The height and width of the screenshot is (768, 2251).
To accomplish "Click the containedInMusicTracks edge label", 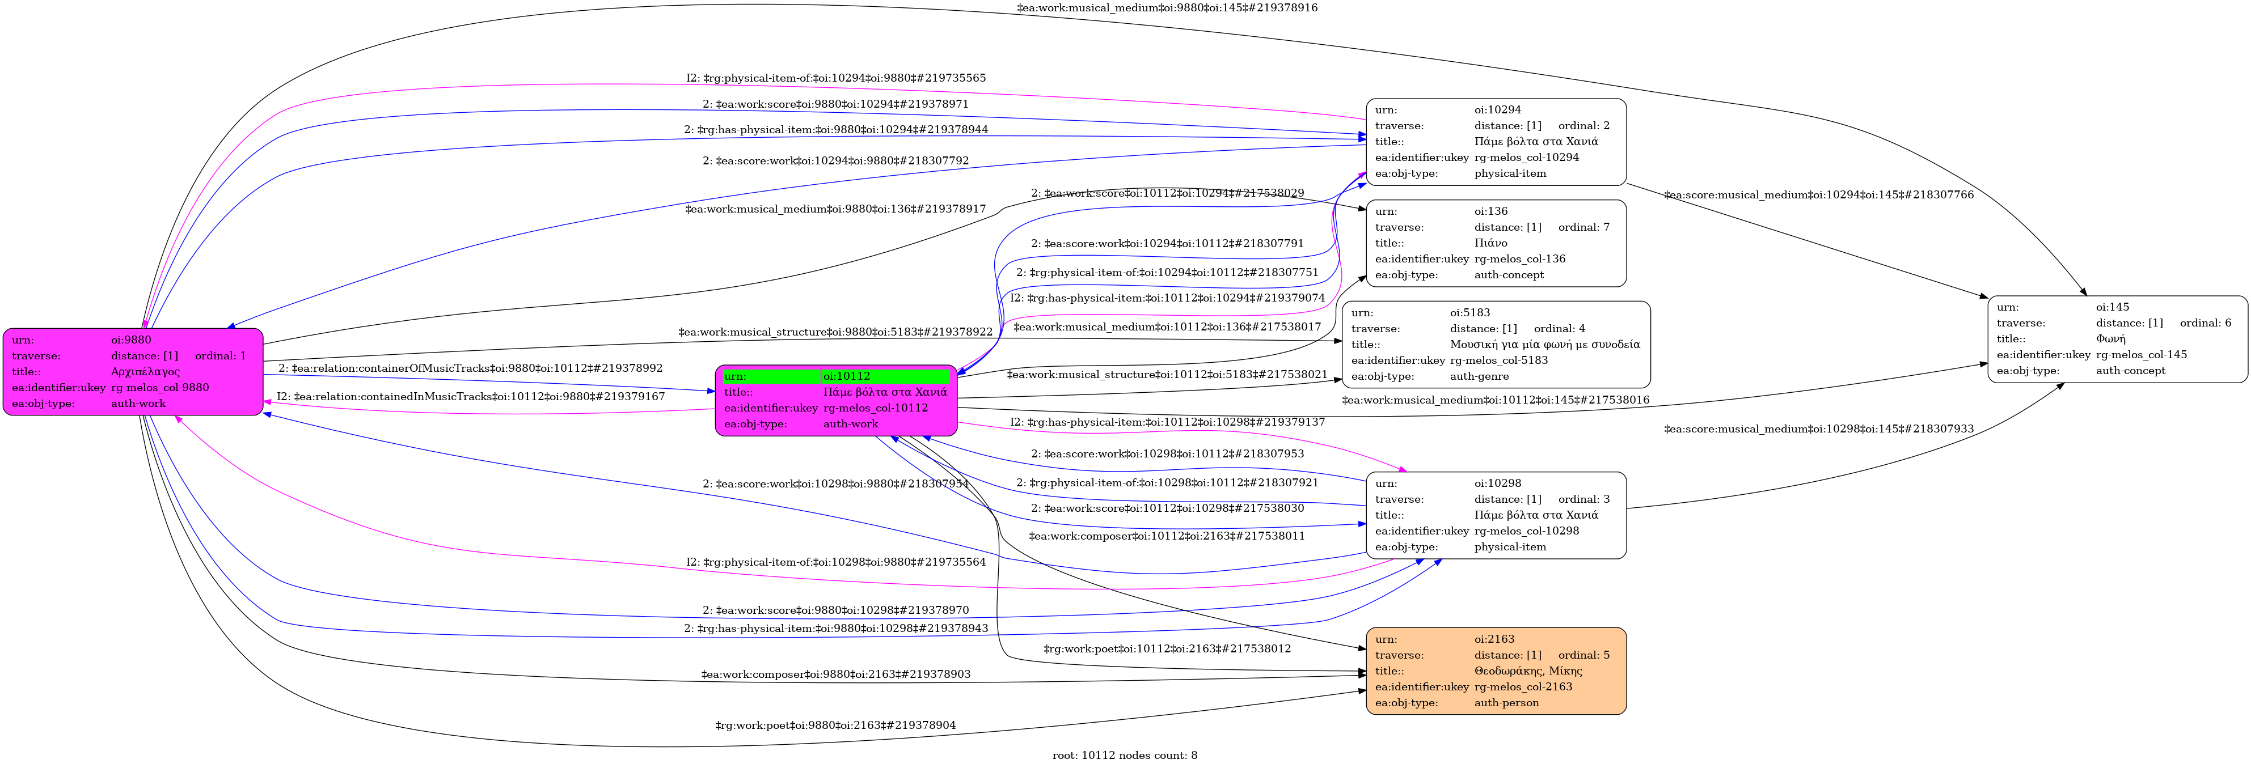I will 470,397.
